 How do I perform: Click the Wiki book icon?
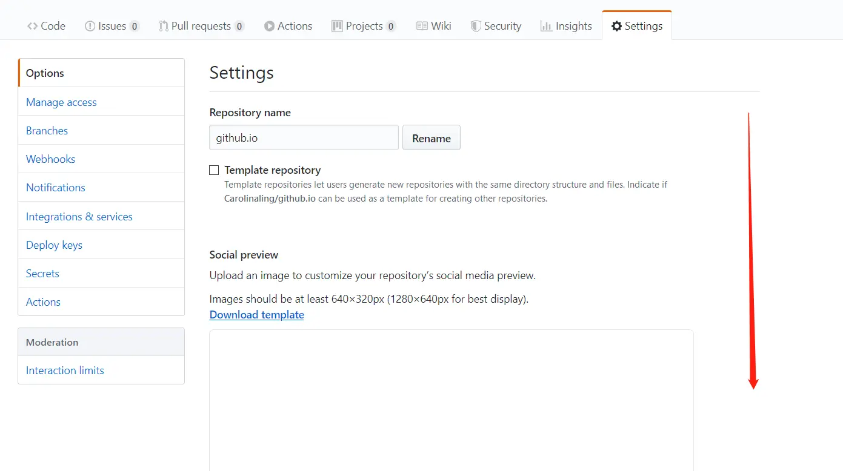coord(422,26)
